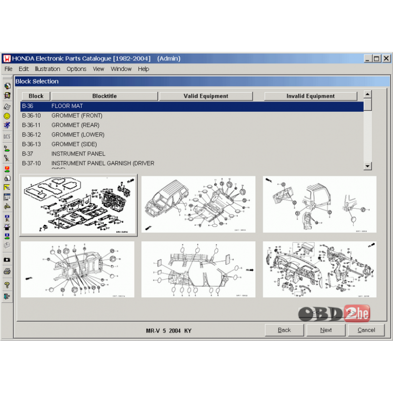Select the side grommet frame thumbnail
Screen dimensions: 393x393
[x=198, y=270]
